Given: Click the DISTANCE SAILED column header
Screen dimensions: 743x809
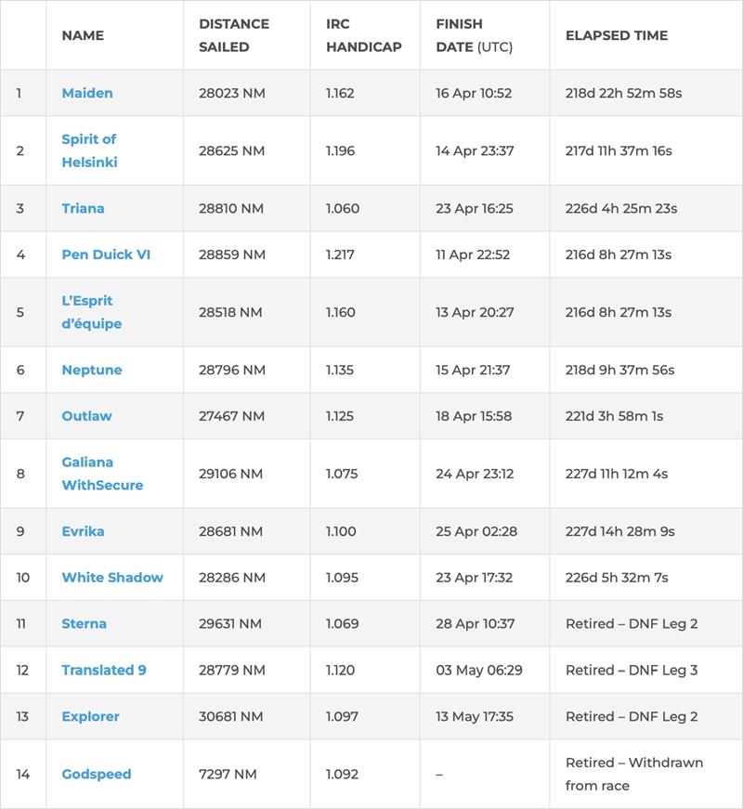Looking at the screenshot, I should 234,35.
